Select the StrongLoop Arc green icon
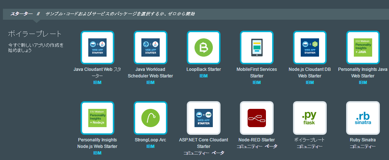 click(x=150, y=118)
